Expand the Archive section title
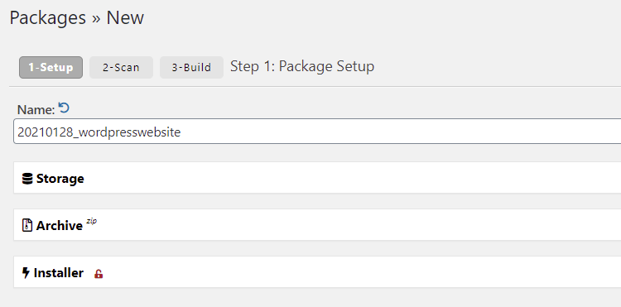This screenshot has width=621, height=307. pos(60,226)
